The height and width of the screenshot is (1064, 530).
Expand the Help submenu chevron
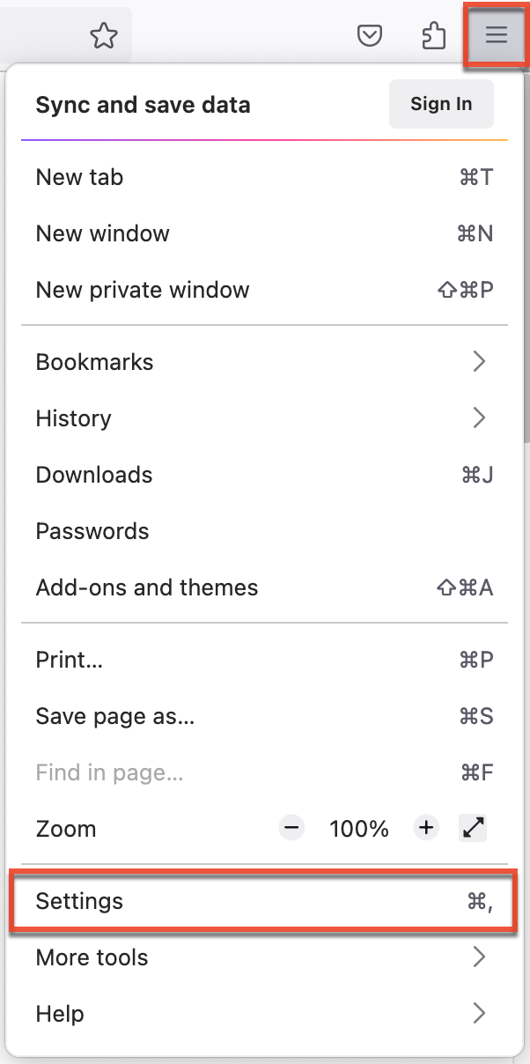click(x=479, y=1014)
